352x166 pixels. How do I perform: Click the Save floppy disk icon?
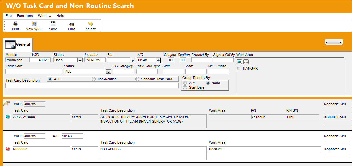click(x=53, y=24)
